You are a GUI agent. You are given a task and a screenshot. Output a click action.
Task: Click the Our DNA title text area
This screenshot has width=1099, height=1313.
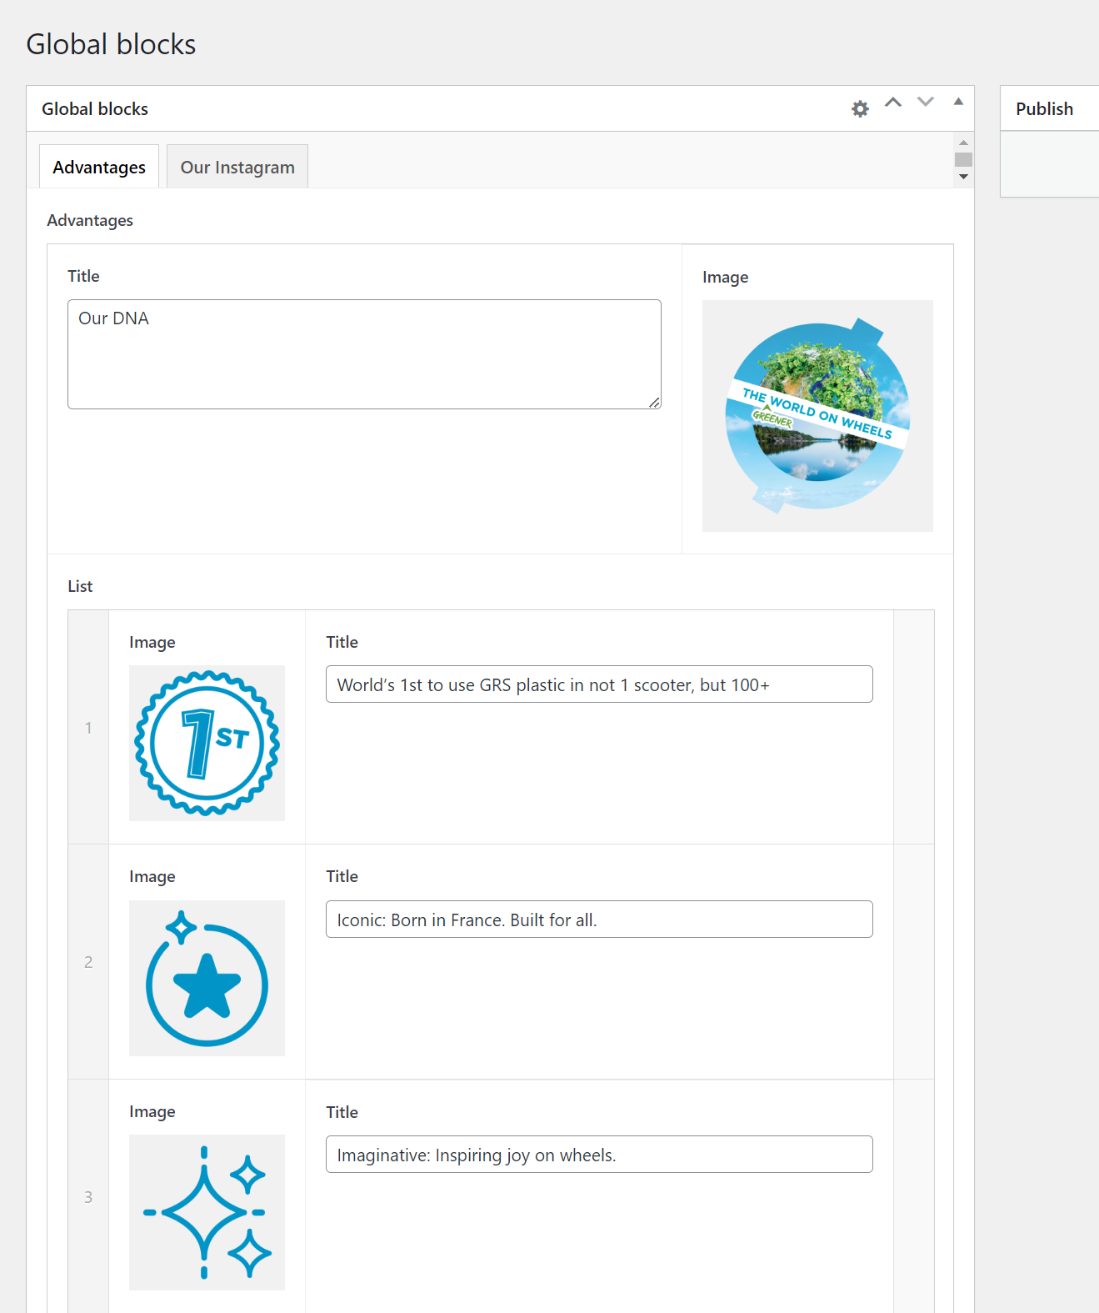tap(364, 354)
